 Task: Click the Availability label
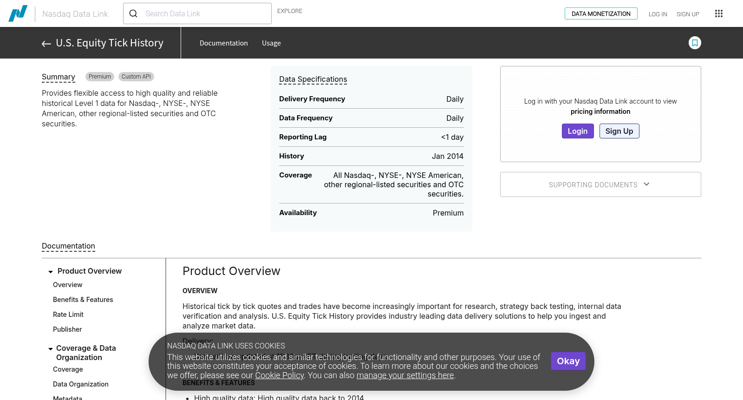coord(298,213)
